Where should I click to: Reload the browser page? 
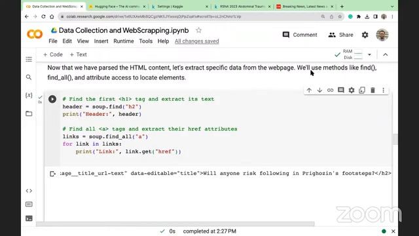pos(43,16)
